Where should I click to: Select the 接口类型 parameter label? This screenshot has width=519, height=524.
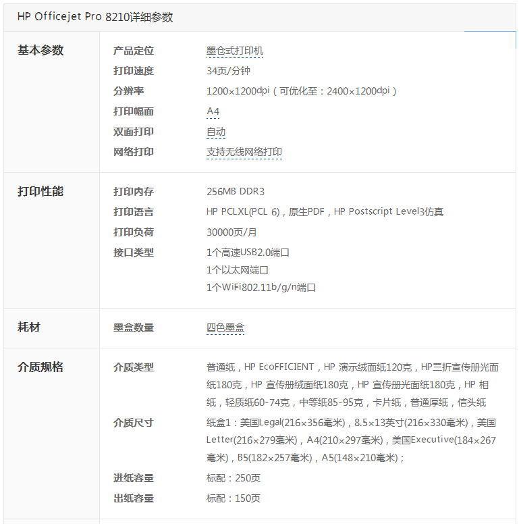pyautogui.click(x=133, y=253)
